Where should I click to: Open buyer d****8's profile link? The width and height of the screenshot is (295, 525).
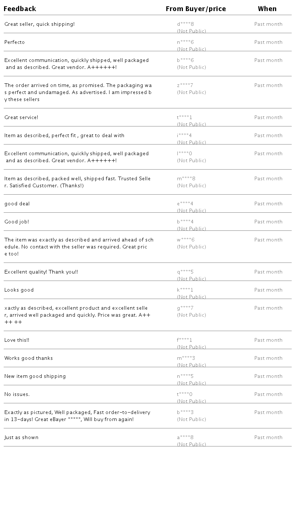pos(185,24)
